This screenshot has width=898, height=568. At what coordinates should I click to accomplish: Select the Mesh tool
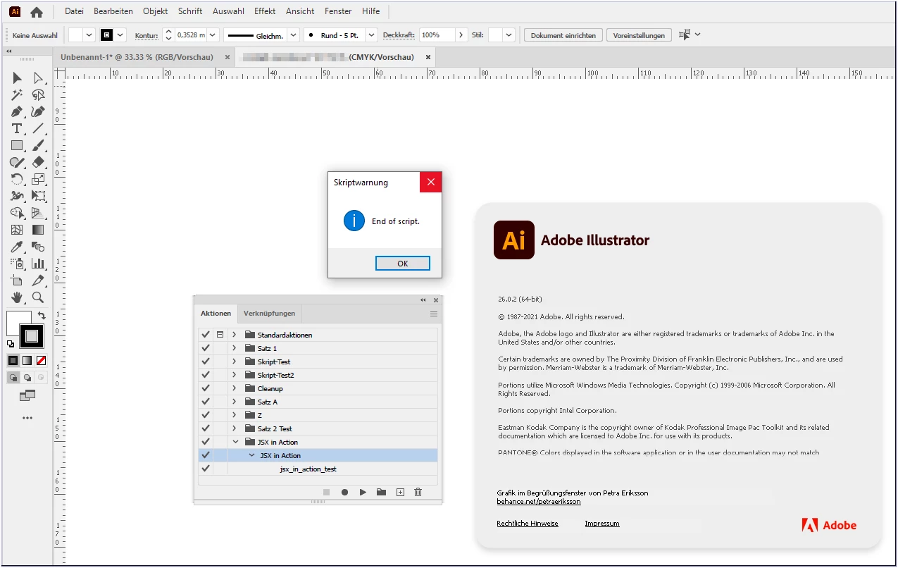[17, 230]
